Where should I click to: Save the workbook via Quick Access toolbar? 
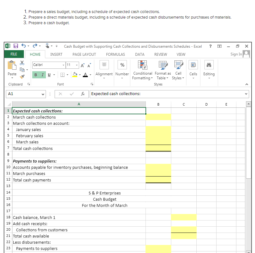[16, 46]
